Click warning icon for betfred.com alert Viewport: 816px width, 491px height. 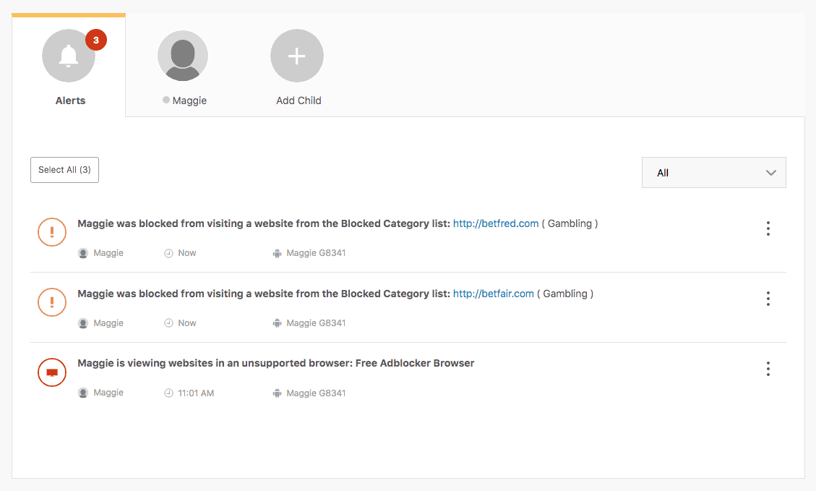[x=52, y=231]
